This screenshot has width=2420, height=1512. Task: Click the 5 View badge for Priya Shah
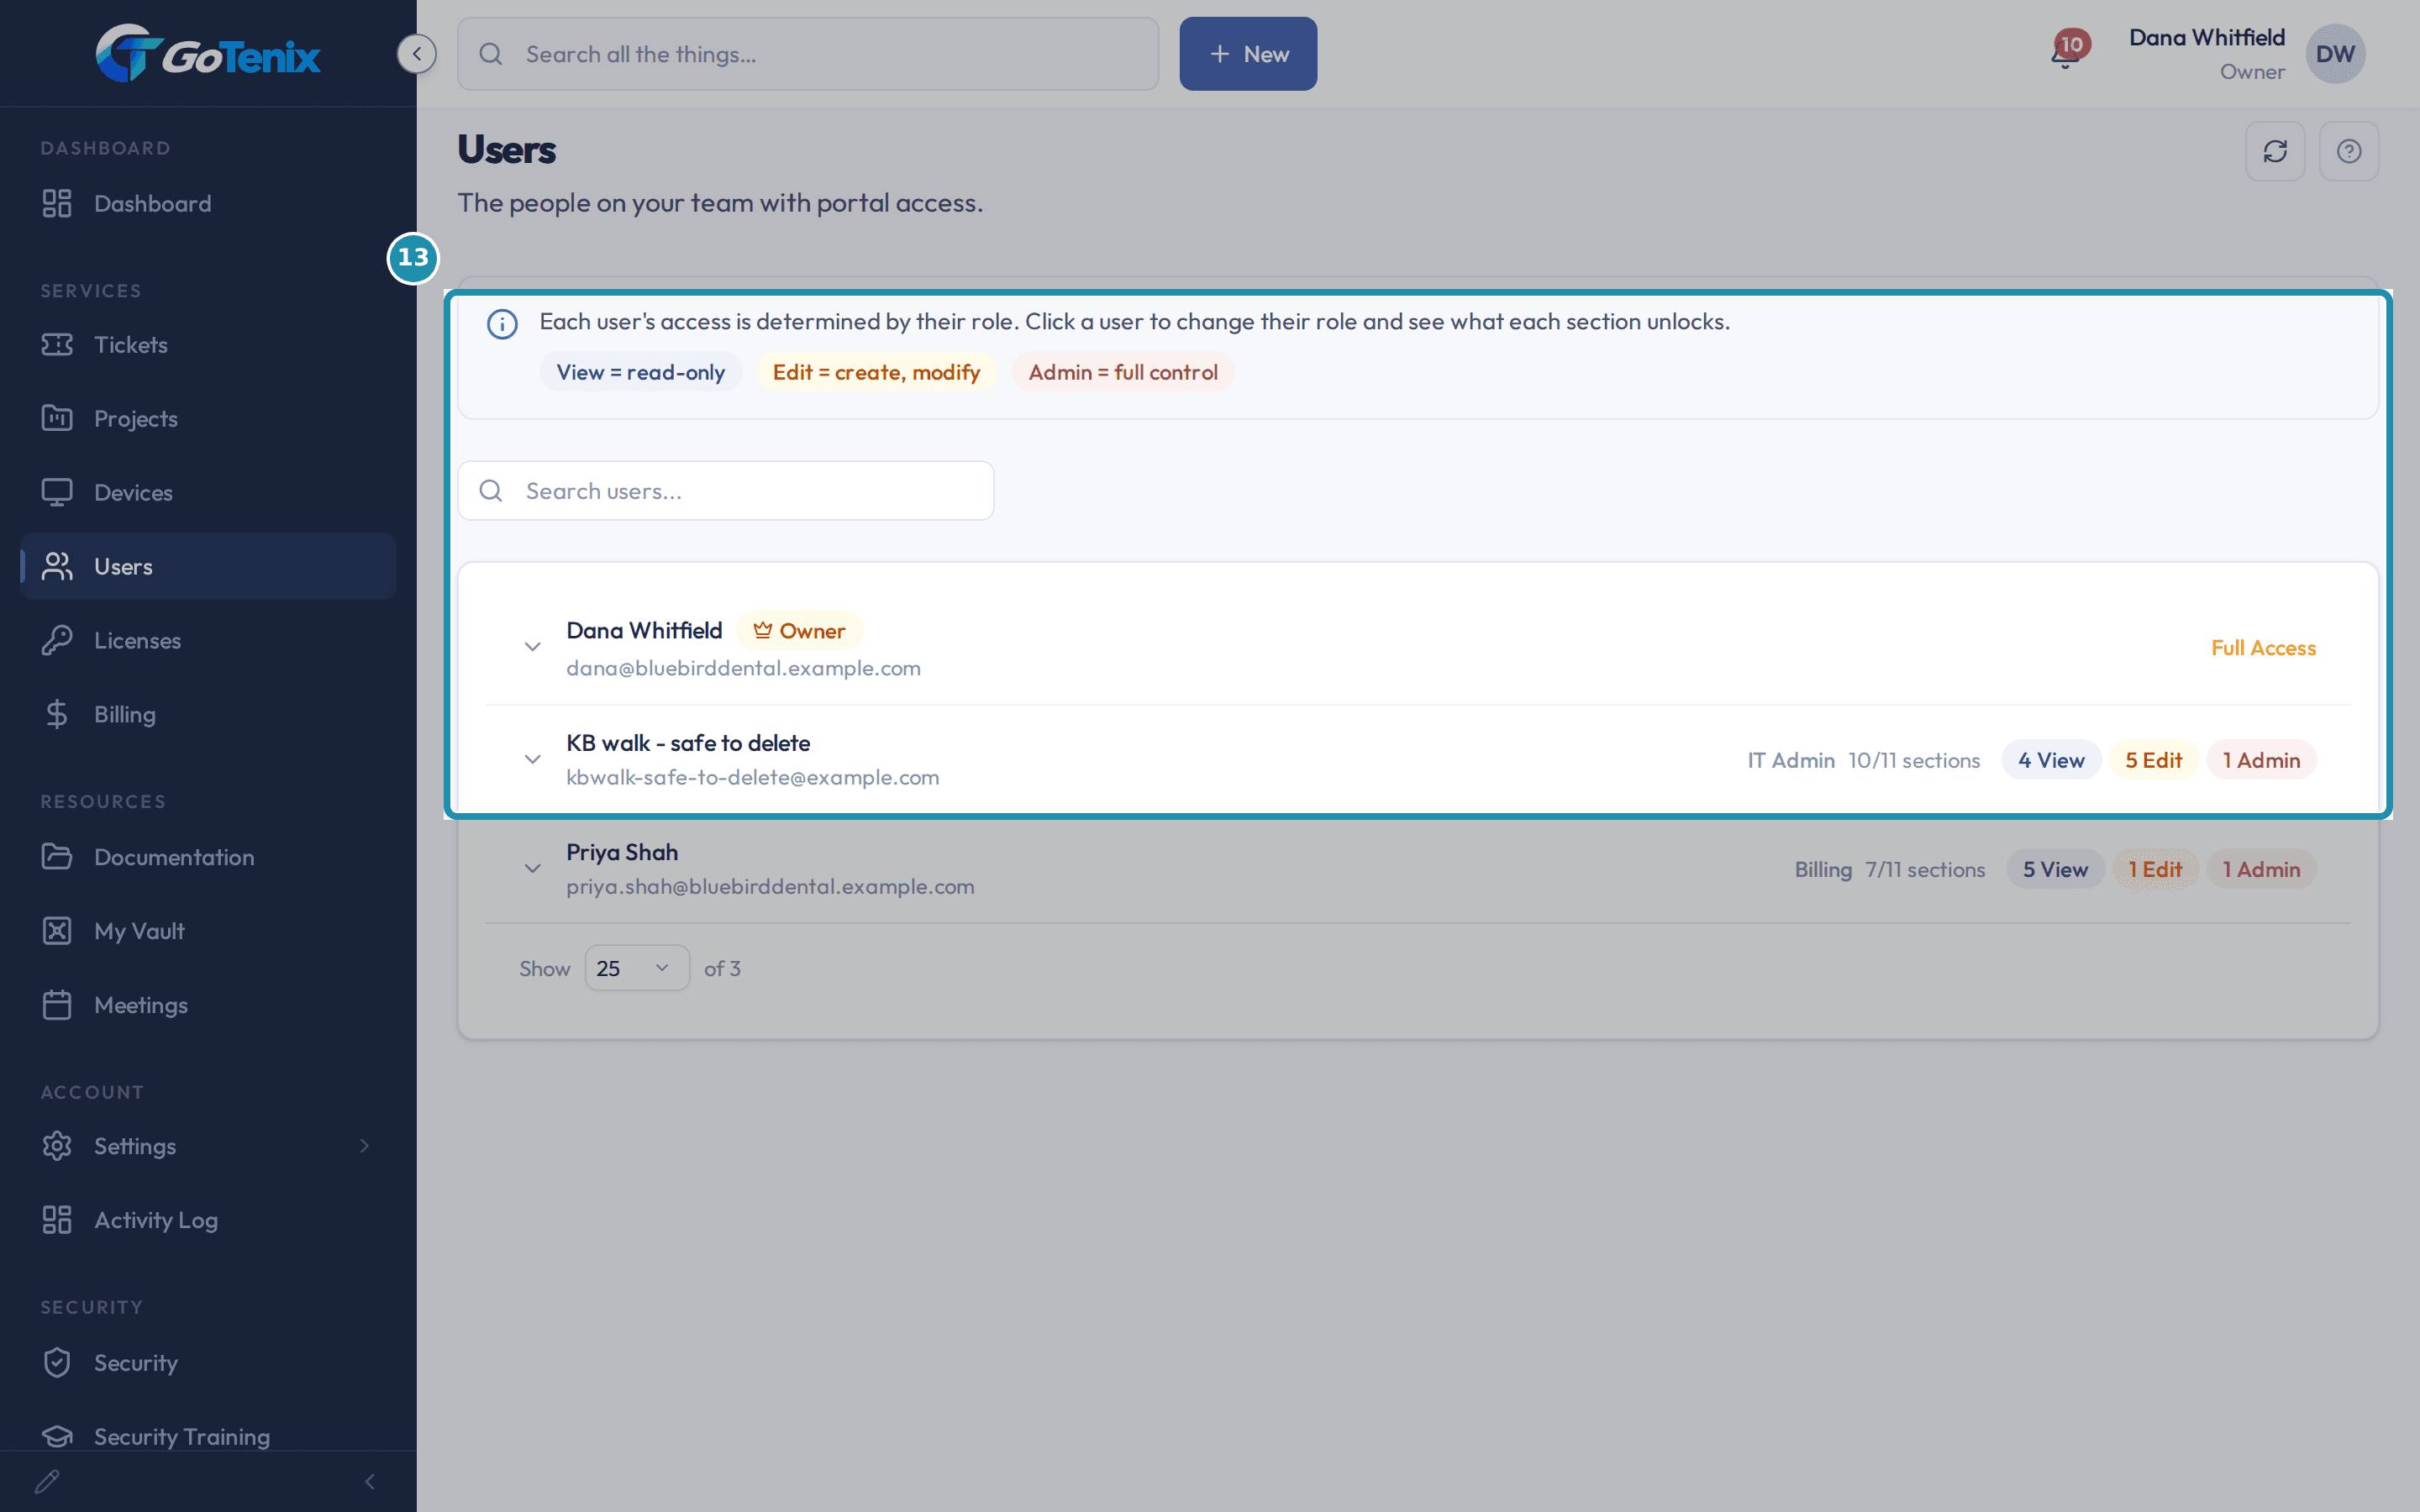pos(2055,870)
